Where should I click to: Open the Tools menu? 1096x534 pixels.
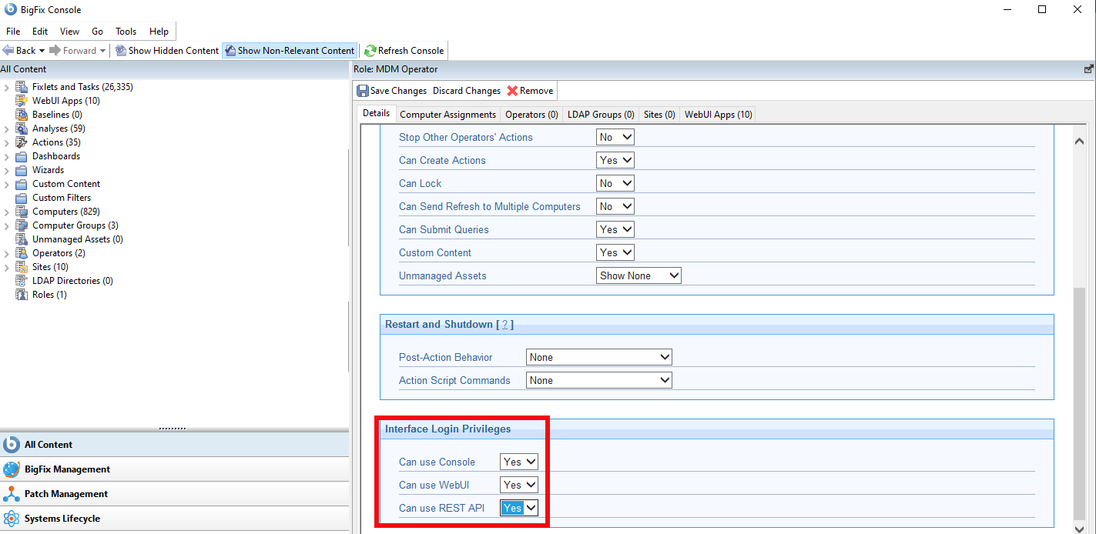tap(125, 32)
